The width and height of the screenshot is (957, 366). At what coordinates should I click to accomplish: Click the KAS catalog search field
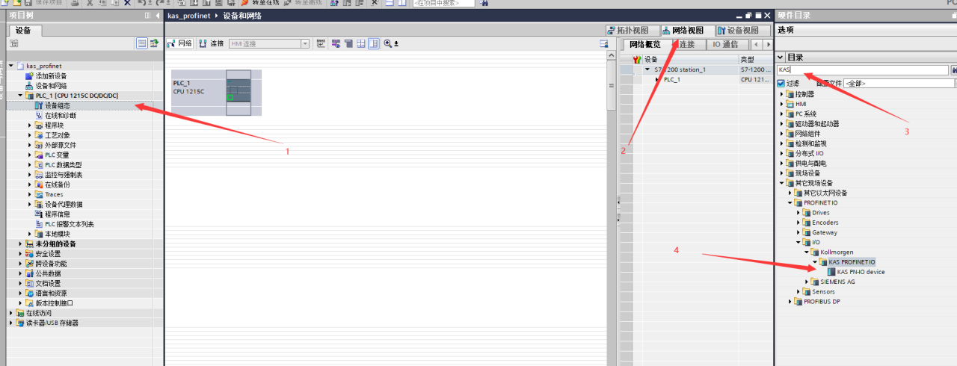(x=860, y=69)
